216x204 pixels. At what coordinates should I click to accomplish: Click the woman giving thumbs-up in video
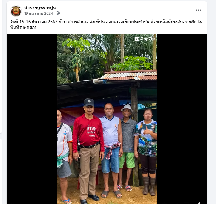146,151
